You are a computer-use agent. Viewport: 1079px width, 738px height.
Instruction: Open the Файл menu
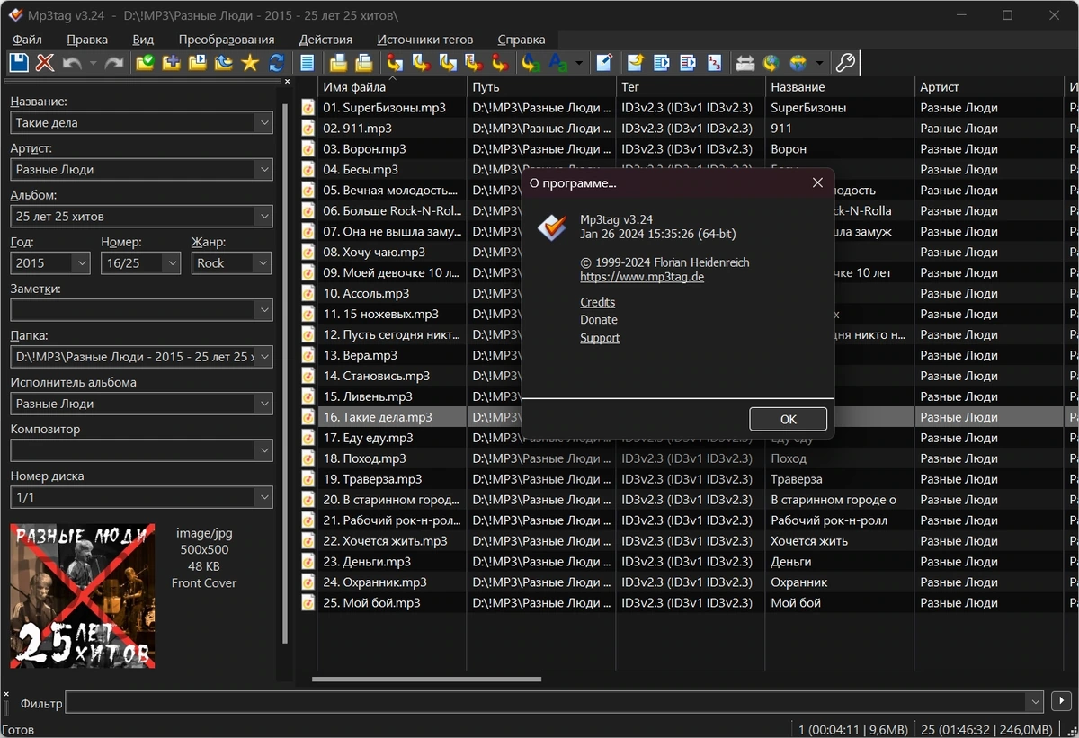pyautogui.click(x=28, y=40)
